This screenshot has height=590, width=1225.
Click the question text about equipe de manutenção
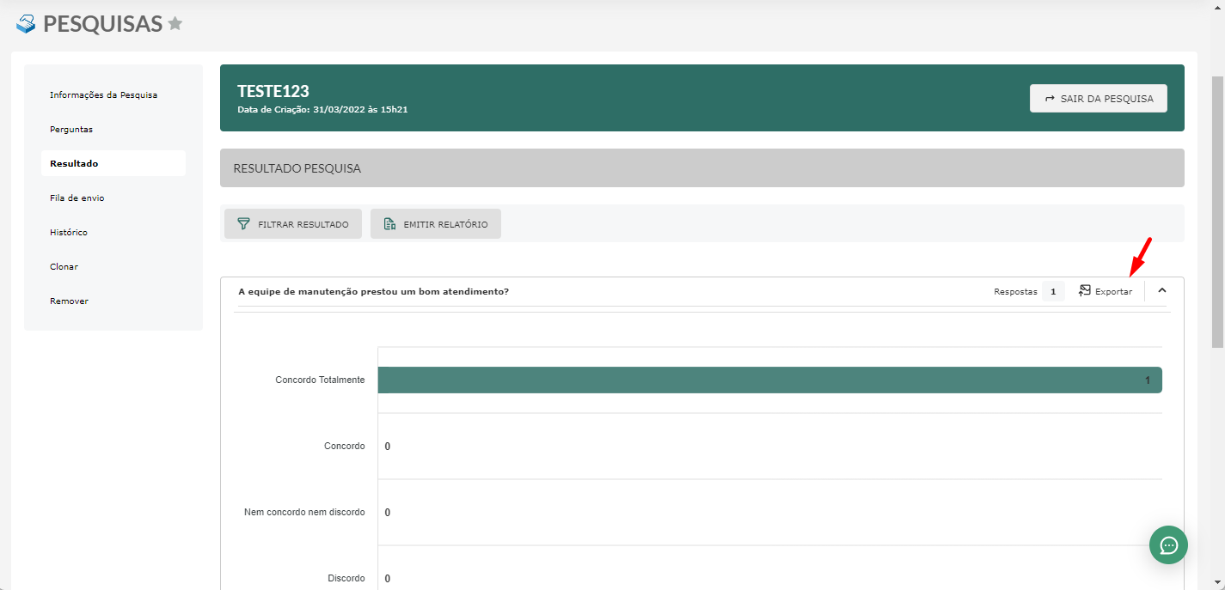(373, 291)
